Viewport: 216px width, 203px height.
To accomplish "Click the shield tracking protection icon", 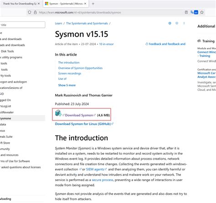I will 30,12.
